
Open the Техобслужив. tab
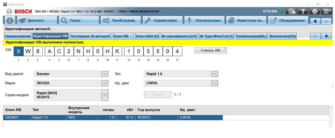point(121,21)
